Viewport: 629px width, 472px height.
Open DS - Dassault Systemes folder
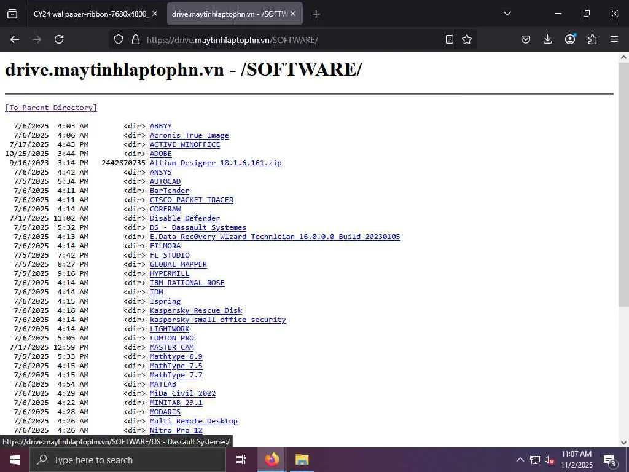pos(198,227)
